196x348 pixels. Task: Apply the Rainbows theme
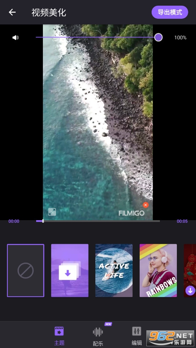coord(158,270)
